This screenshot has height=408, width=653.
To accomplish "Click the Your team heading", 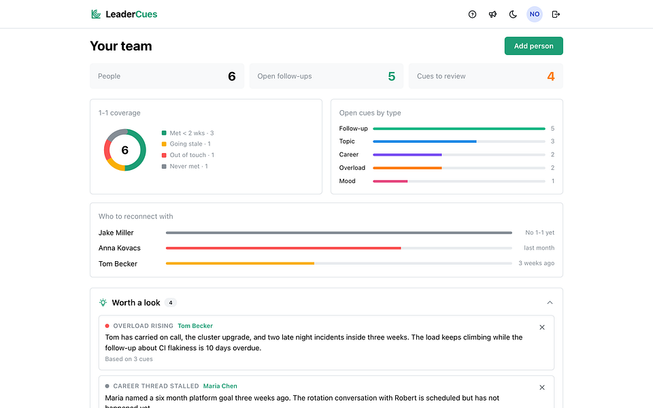I will 121,46.
